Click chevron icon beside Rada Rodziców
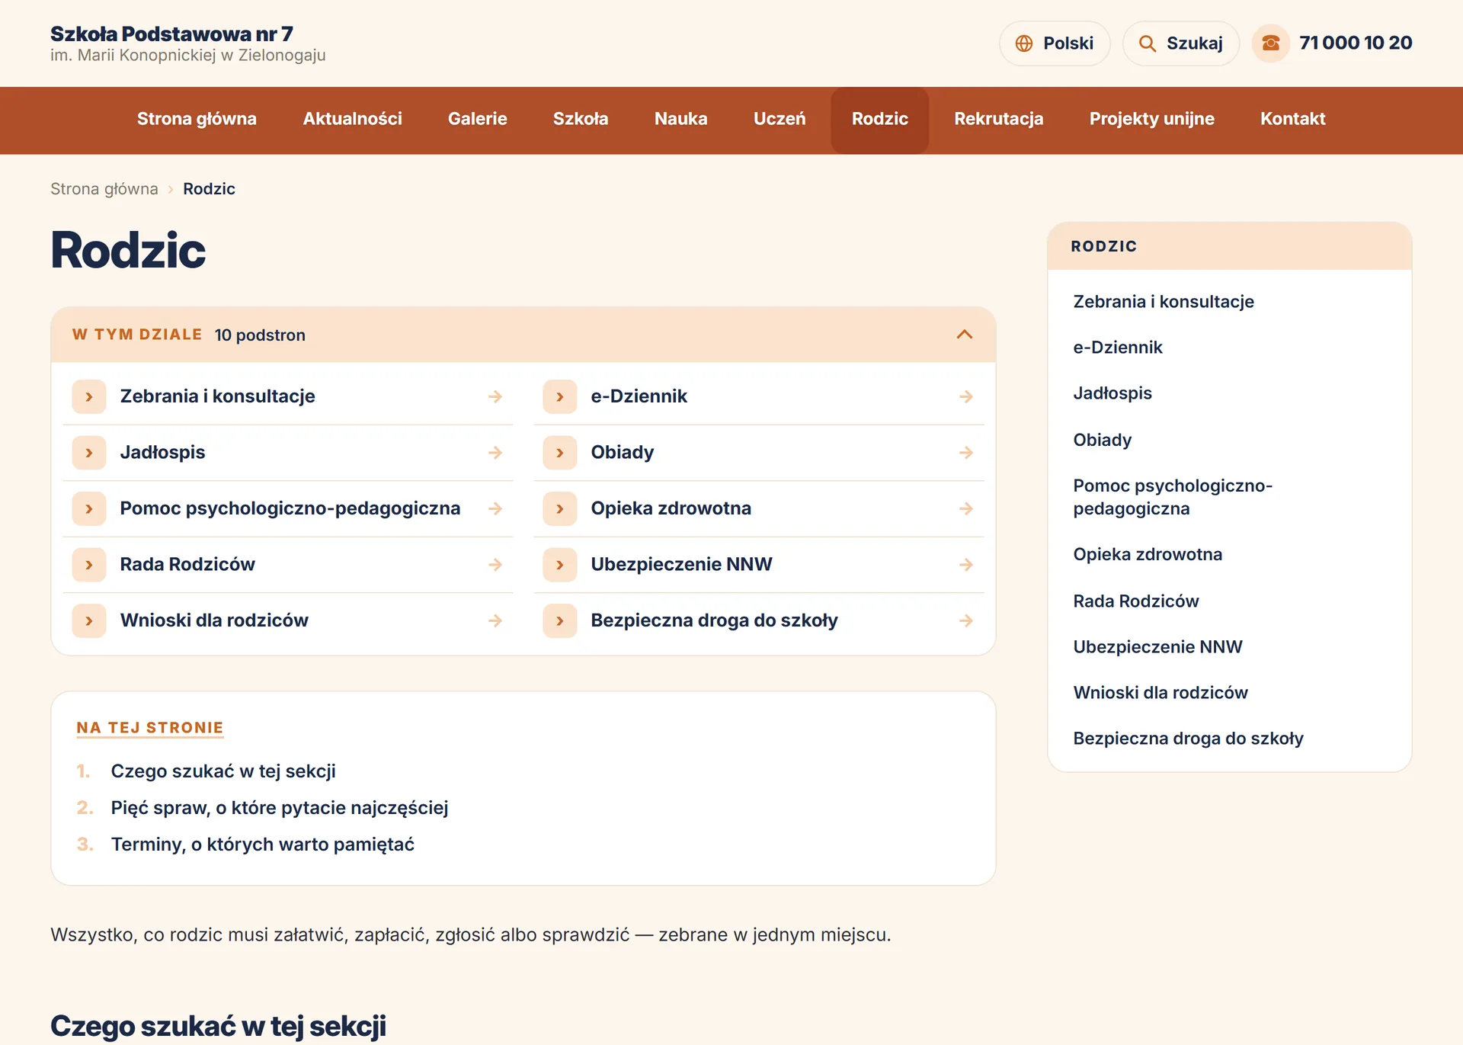Viewport: 1463px width, 1045px height. tap(89, 565)
